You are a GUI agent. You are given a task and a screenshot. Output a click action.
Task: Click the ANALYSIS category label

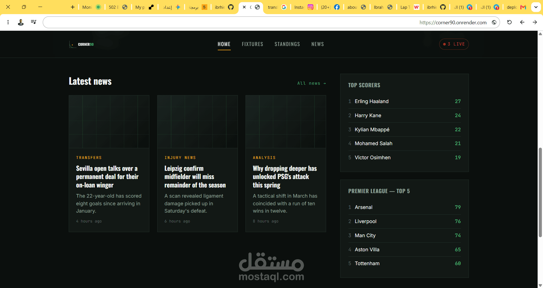264,158
